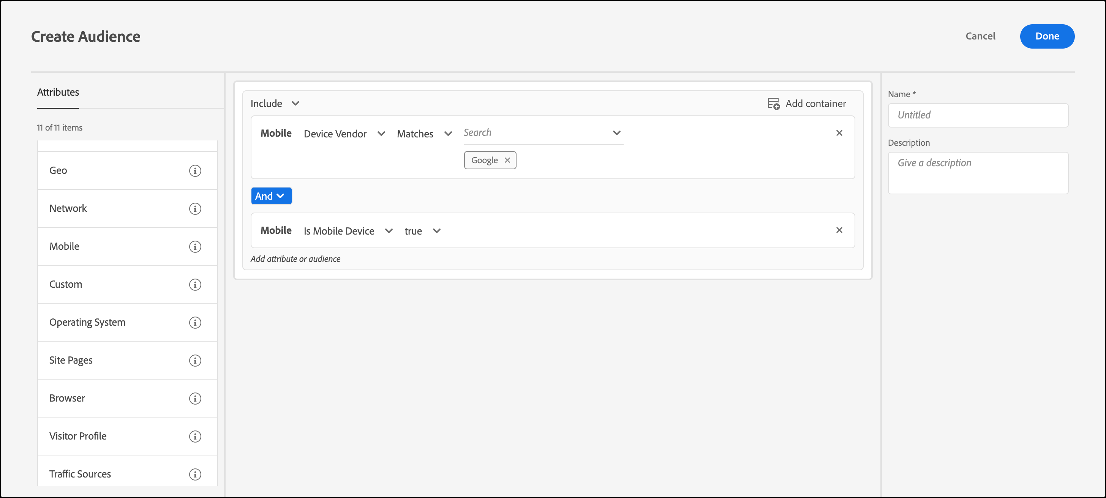
Task: Delete the Is Mobile Device rule
Action: [x=839, y=230]
